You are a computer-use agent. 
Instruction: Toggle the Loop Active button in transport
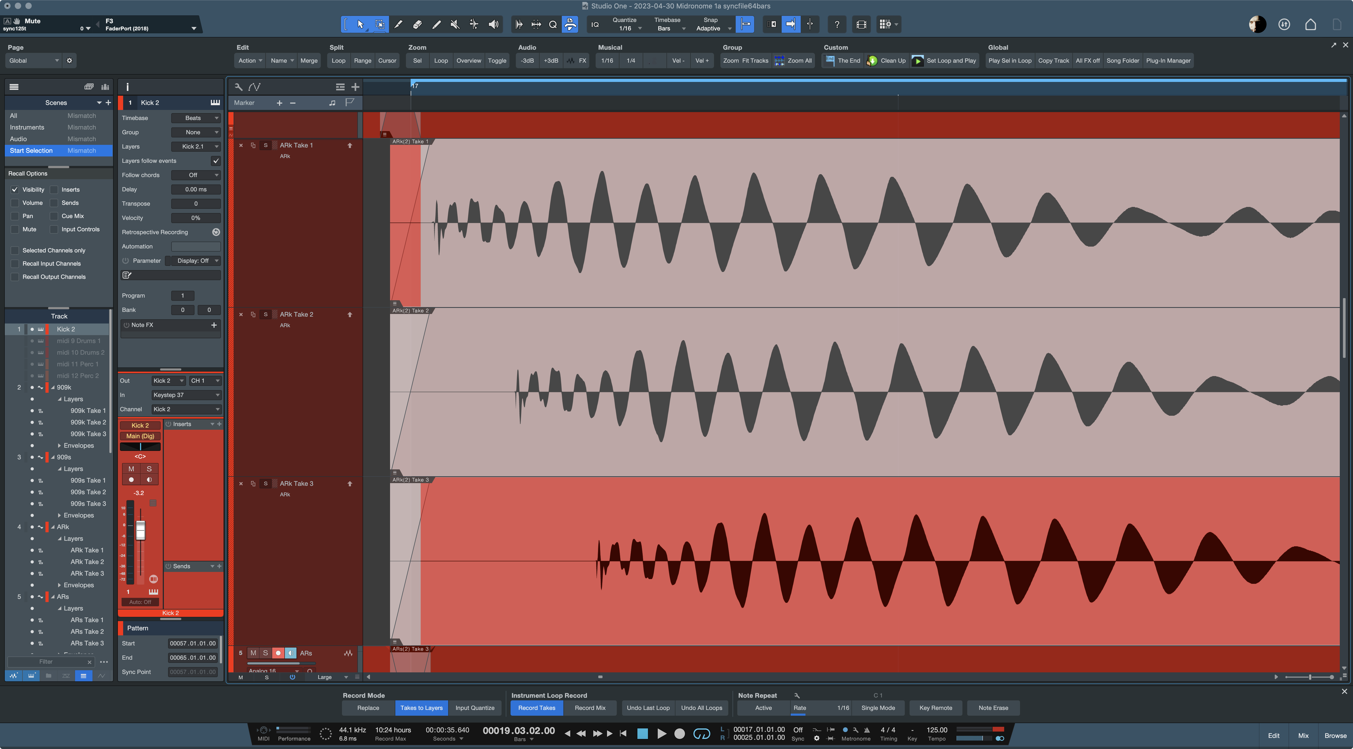point(702,734)
